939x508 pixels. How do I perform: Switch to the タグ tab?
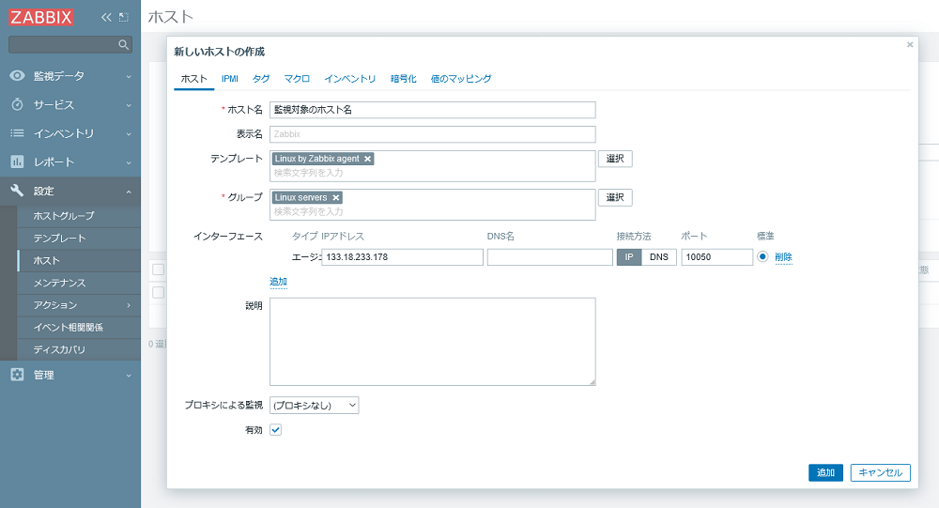coord(260,79)
